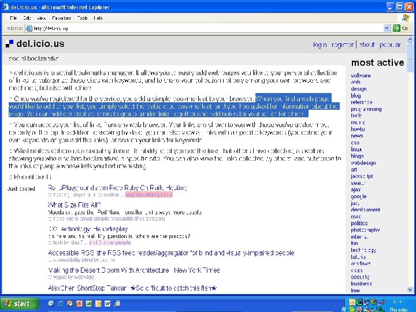Open the green Excel quick launch icon
416x312 pixels.
click(x=89, y=303)
